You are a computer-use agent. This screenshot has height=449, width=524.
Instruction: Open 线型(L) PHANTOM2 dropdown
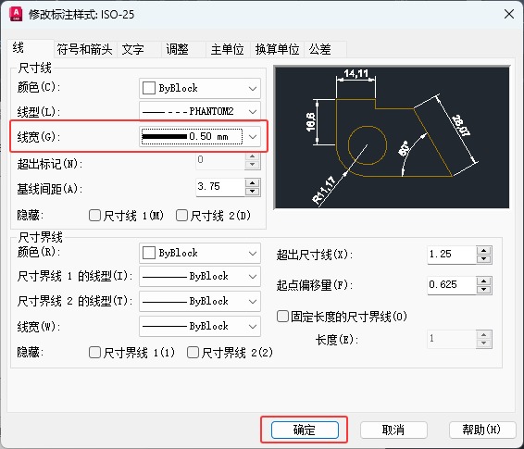click(x=200, y=111)
